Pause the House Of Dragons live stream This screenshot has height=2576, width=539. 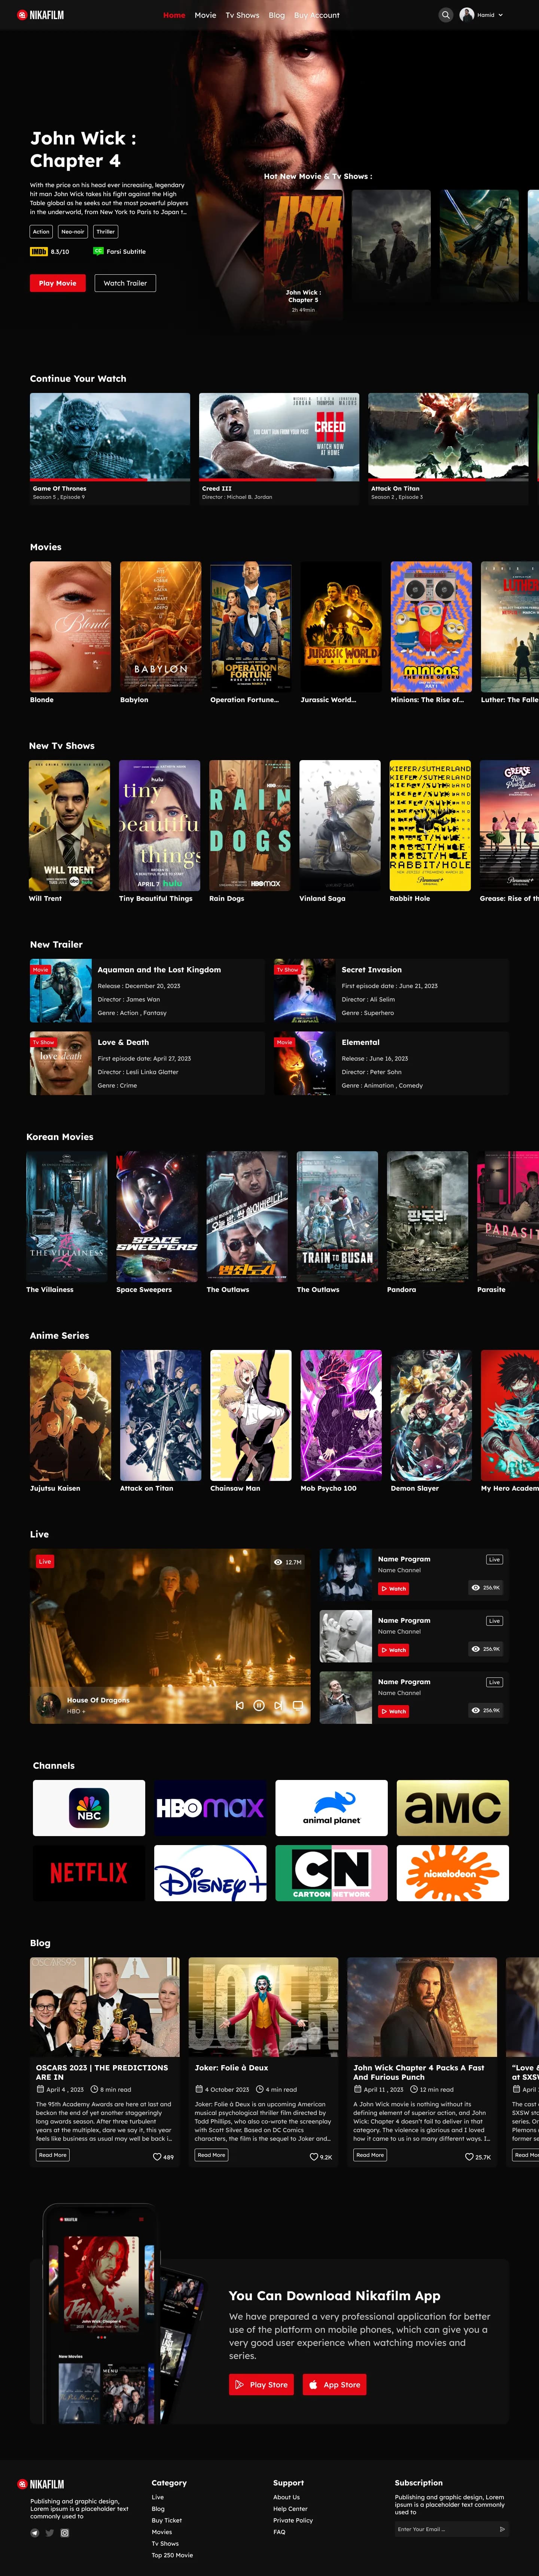[259, 1705]
